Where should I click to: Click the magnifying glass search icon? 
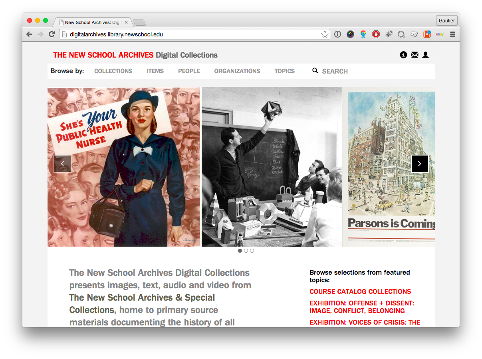tap(315, 70)
